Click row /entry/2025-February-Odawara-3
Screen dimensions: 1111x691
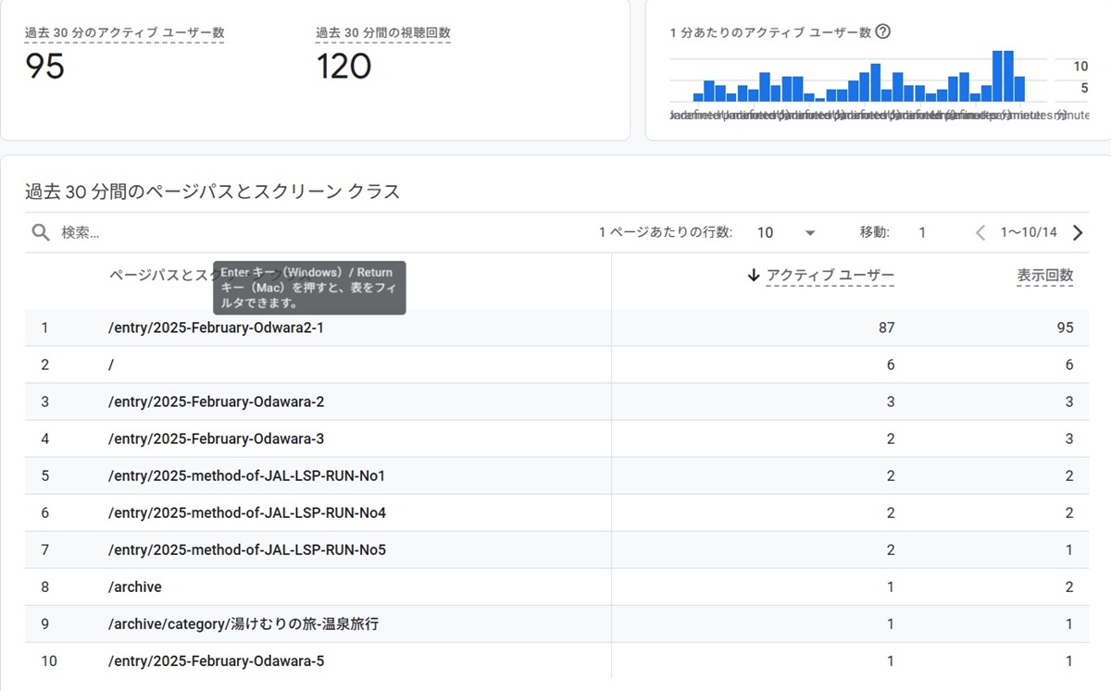point(556,439)
